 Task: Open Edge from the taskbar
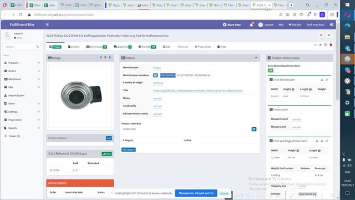click(x=348, y=26)
